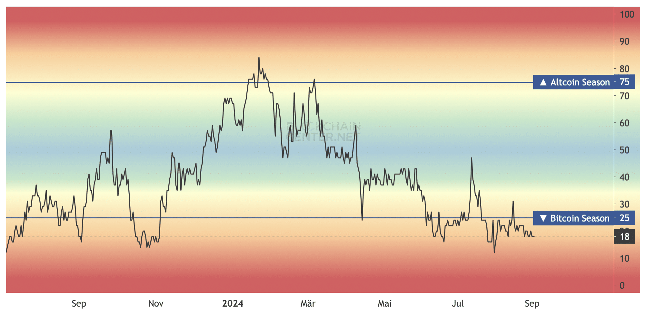Click the 60 axis value
Image resolution: width=647 pixels, height=315 pixels.
624,123
